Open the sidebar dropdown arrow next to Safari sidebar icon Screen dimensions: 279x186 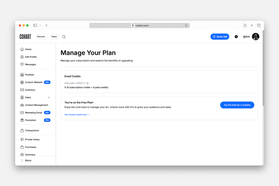[x=40, y=26]
